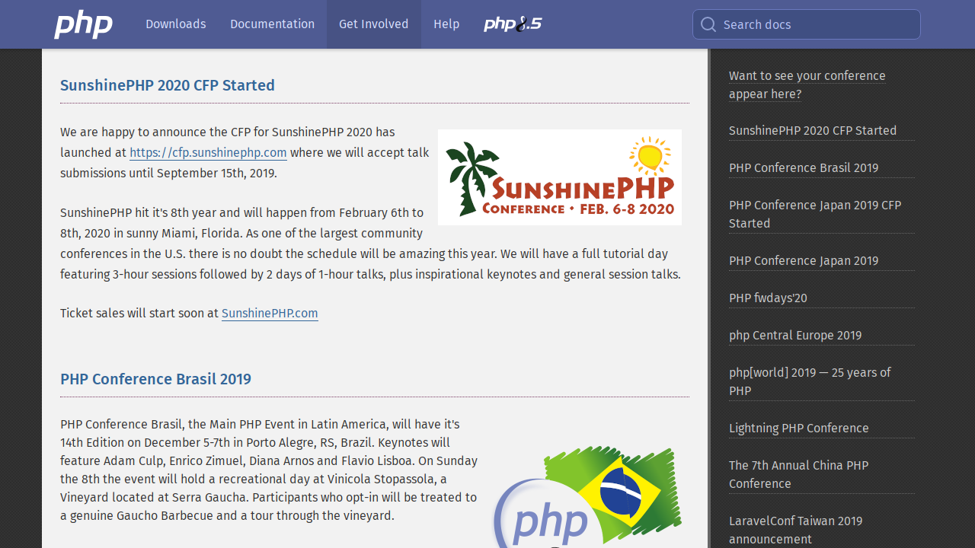
Task: Open the PHP 8.5 release icon
Action: pos(513,24)
